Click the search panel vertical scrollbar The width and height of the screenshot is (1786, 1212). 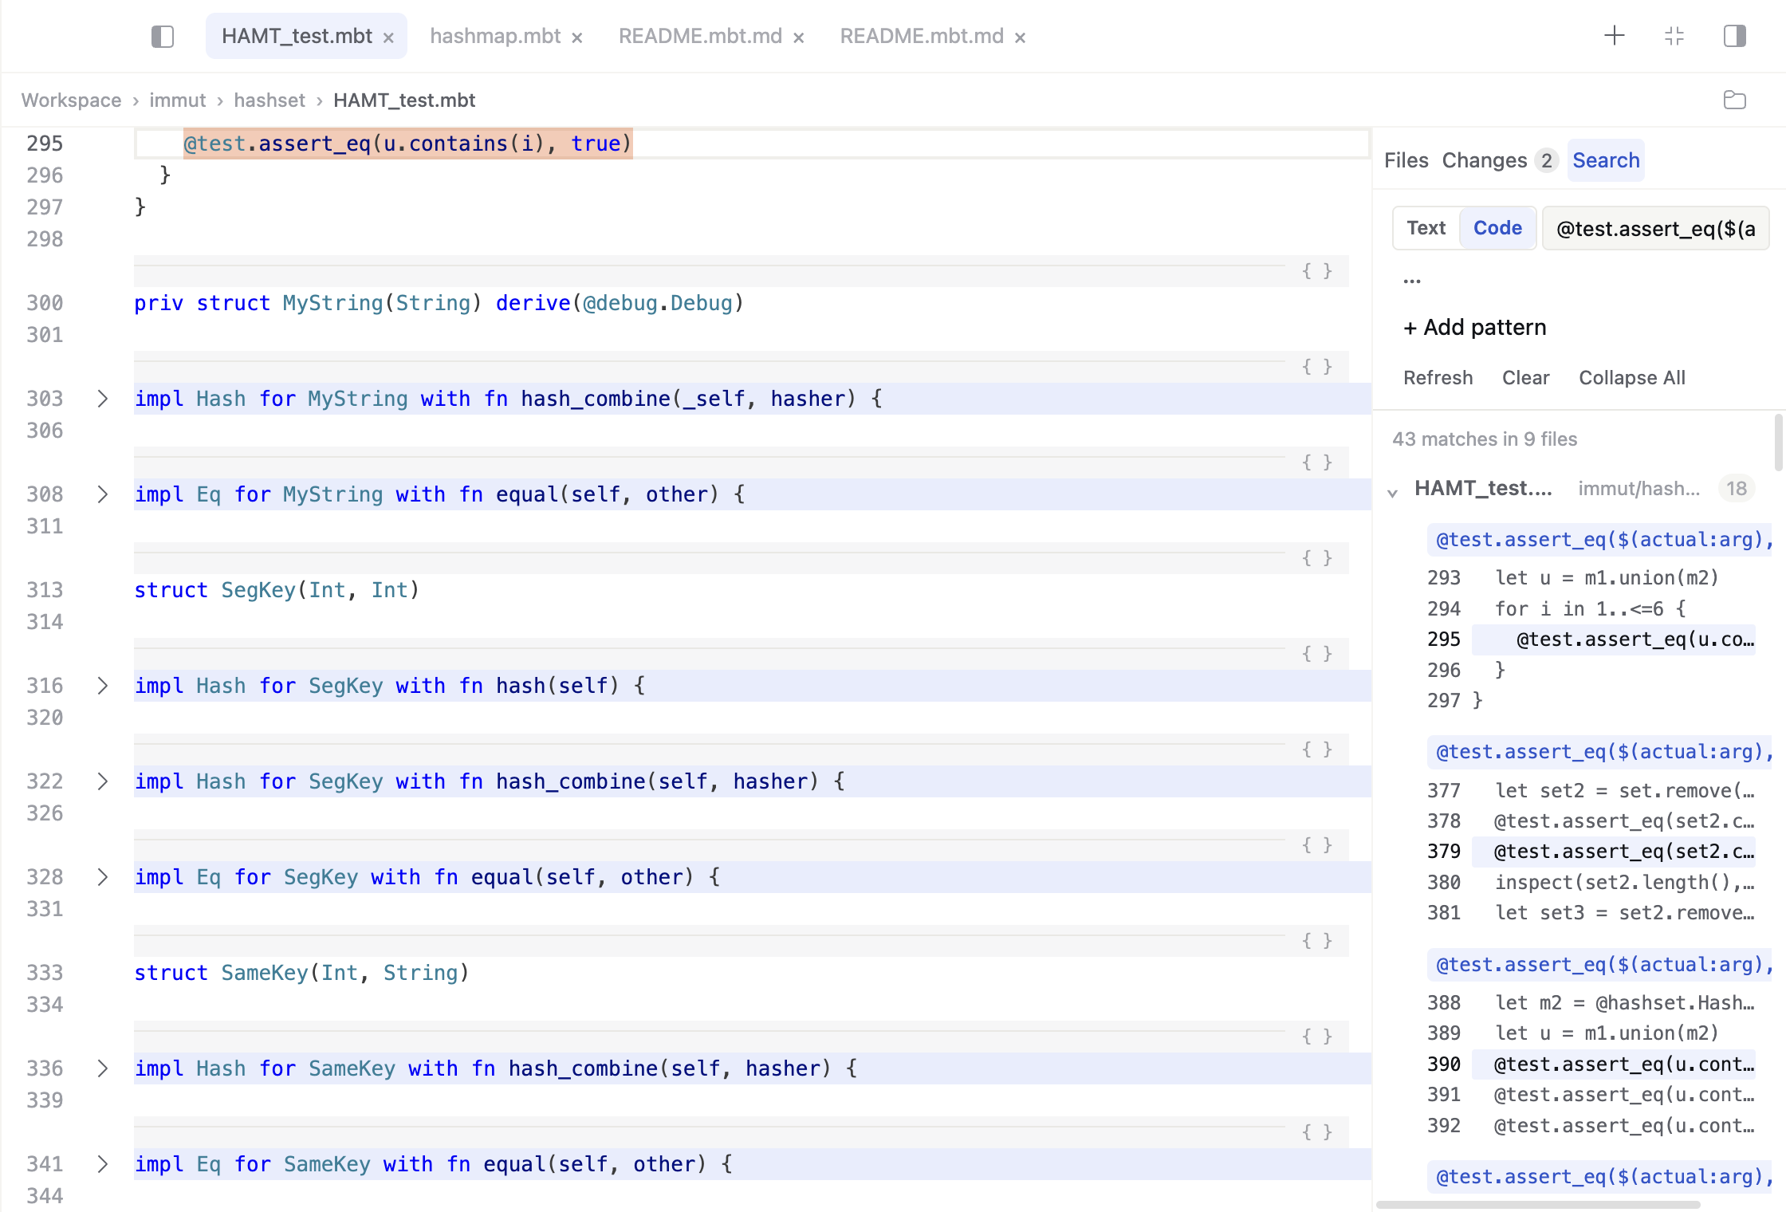click(x=1778, y=443)
